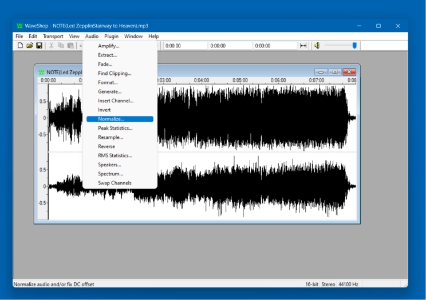Screen dimensions: 426x300
Task: Select the Reverse menu item
Action: click(120, 146)
